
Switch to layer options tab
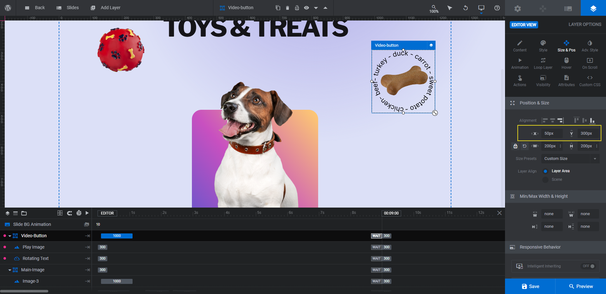click(x=593, y=8)
